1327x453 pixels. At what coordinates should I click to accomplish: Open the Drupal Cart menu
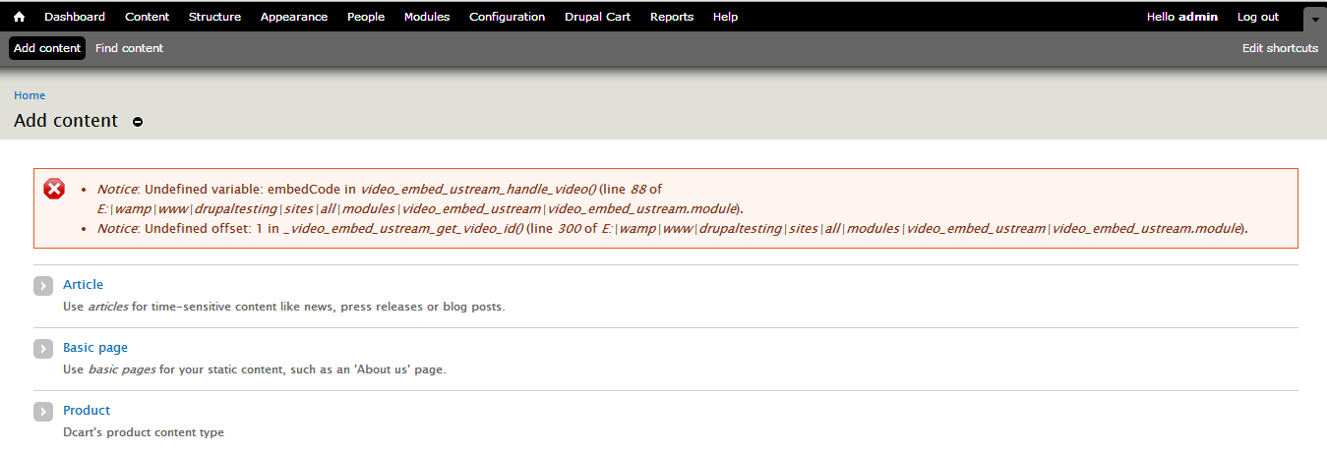(x=598, y=17)
